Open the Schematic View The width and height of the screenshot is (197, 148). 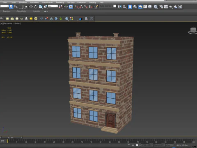click(150, 7)
